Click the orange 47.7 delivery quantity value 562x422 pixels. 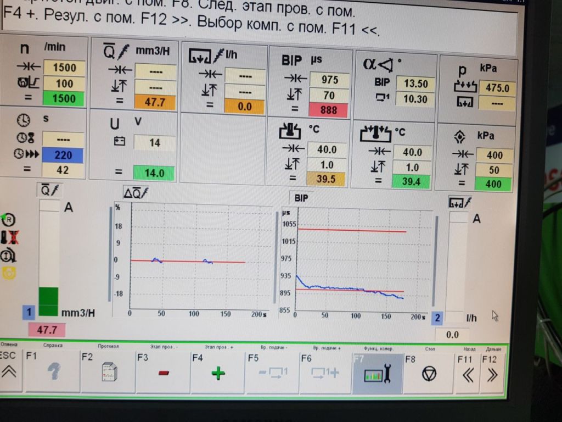pyautogui.click(x=155, y=102)
